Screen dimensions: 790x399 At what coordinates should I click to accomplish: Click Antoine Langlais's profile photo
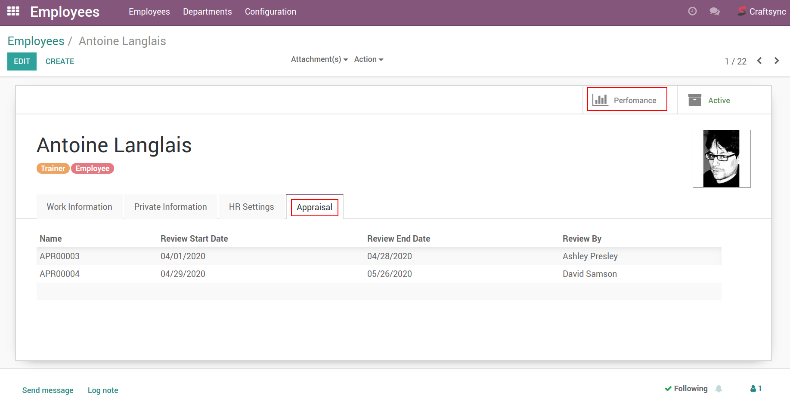coord(721,159)
